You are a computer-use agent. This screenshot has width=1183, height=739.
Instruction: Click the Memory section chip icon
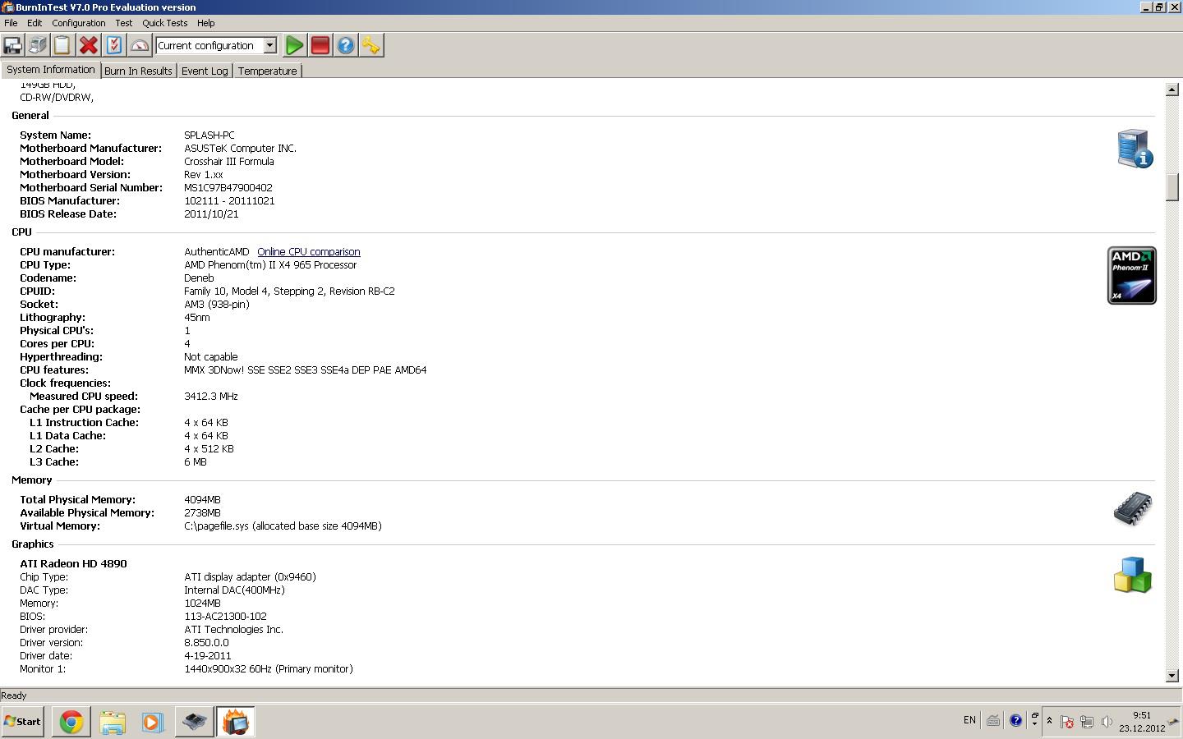(x=1133, y=509)
